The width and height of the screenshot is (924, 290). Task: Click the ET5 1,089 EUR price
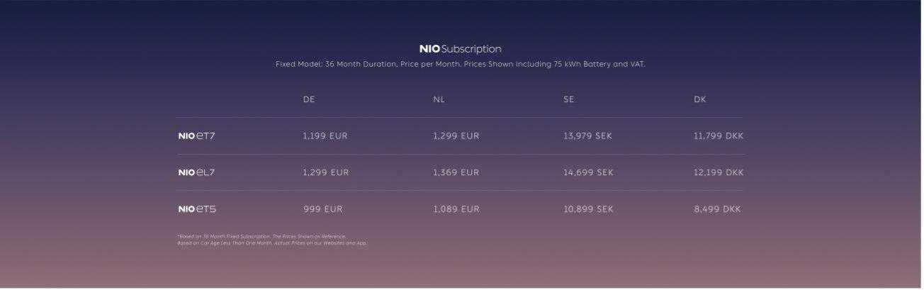456,209
